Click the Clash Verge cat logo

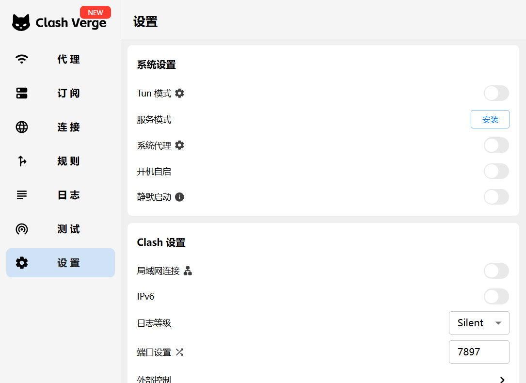21,22
